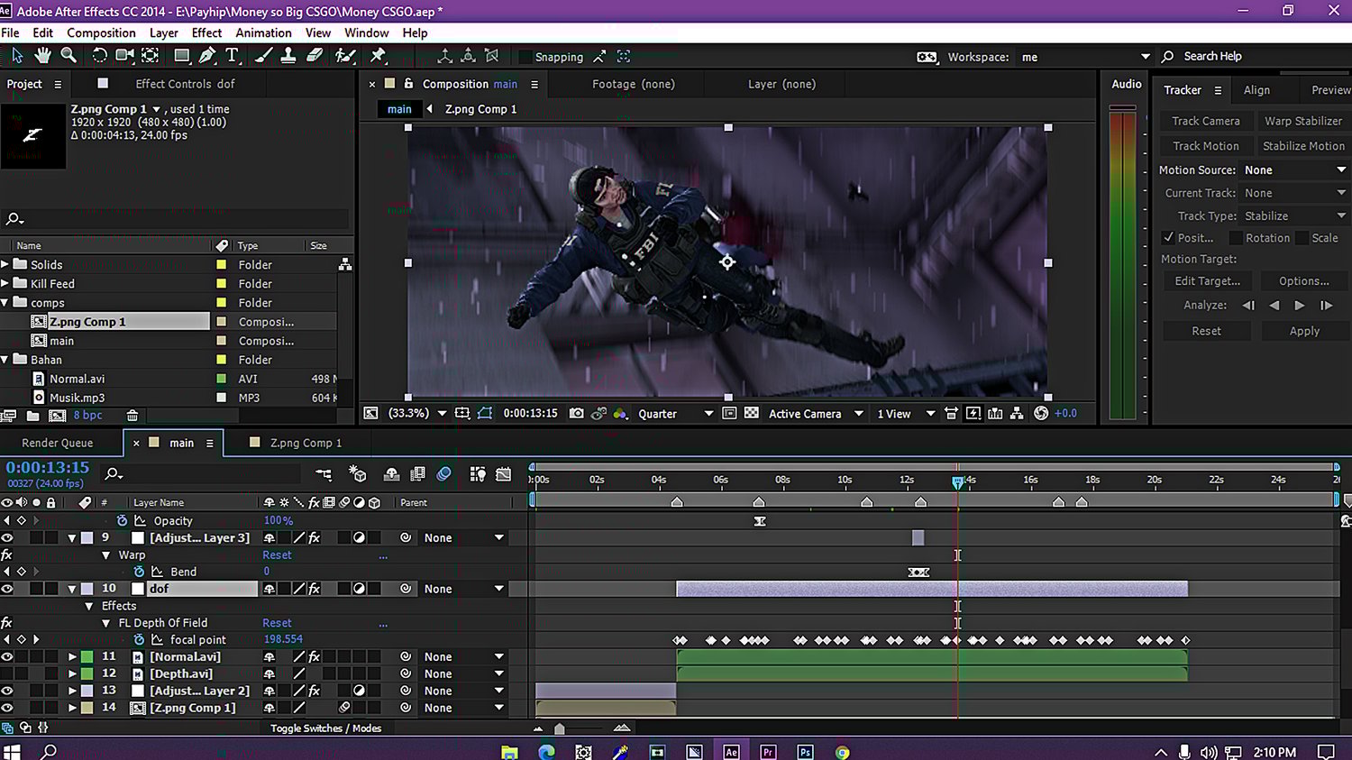Hide the Normal.avi layer with eye icon

[7, 657]
